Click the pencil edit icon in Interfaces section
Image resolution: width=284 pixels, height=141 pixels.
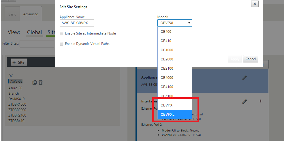(244, 102)
